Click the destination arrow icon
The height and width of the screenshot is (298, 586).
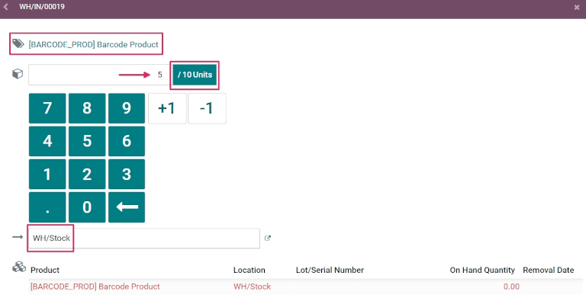click(x=18, y=237)
